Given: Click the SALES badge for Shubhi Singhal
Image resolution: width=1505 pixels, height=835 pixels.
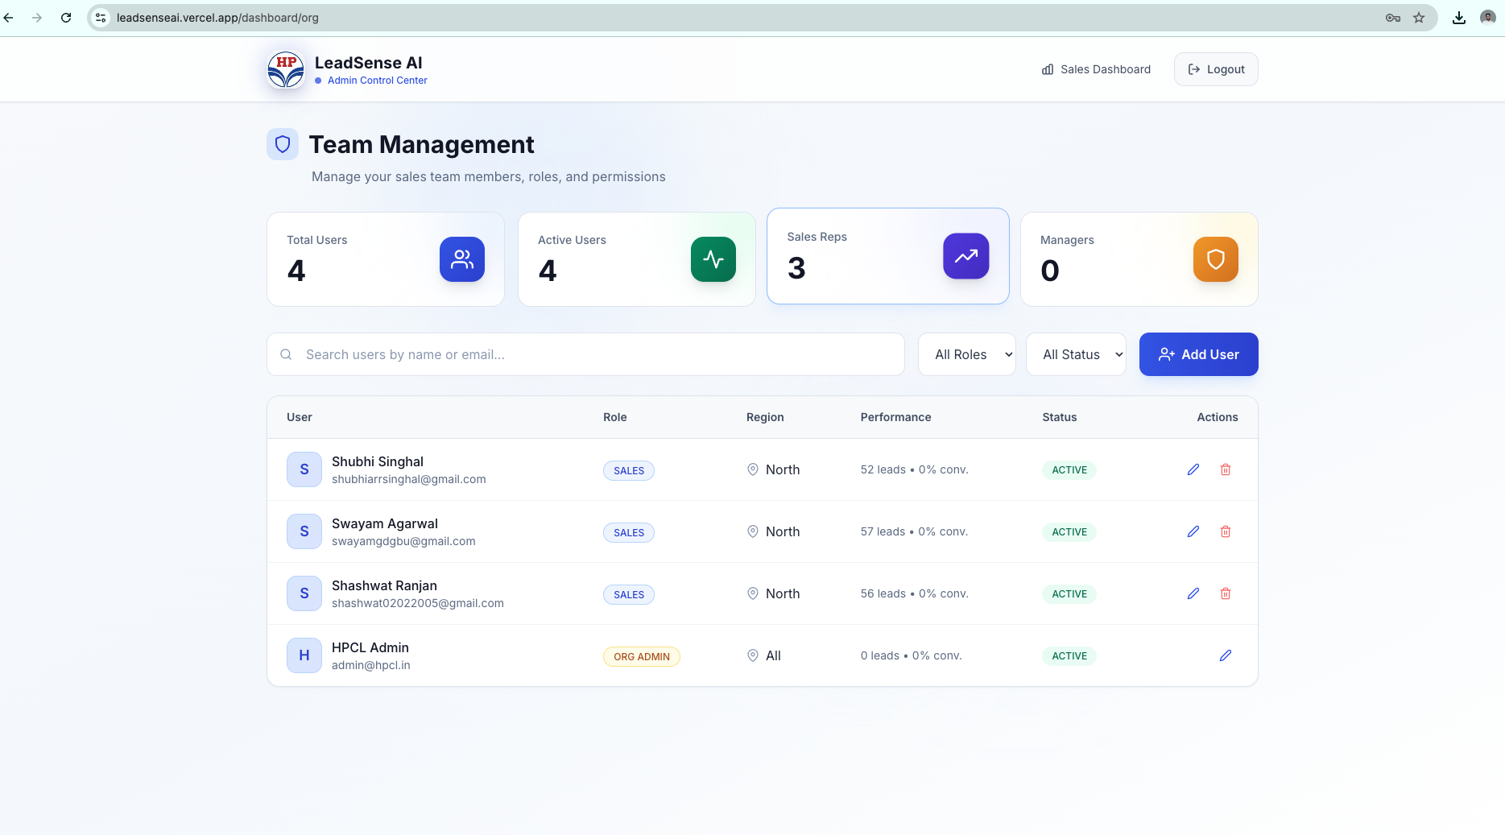Looking at the screenshot, I should 629,470.
